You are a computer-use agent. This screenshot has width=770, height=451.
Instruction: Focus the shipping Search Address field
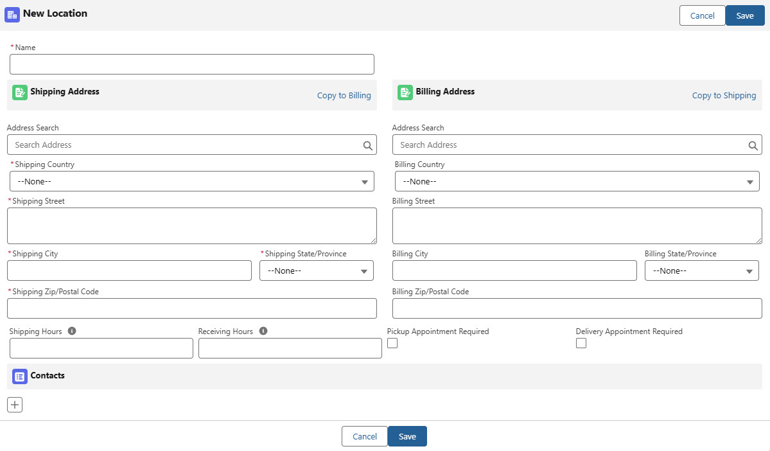192,145
